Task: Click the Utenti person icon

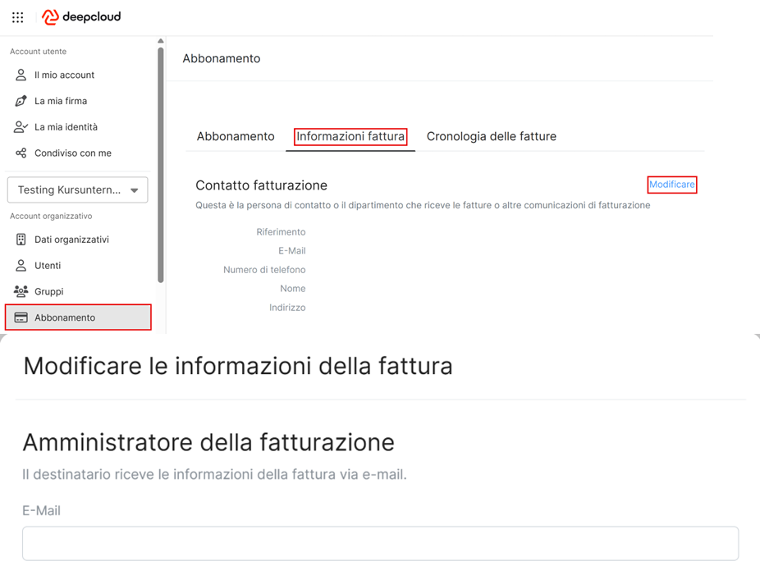Action: click(x=21, y=266)
